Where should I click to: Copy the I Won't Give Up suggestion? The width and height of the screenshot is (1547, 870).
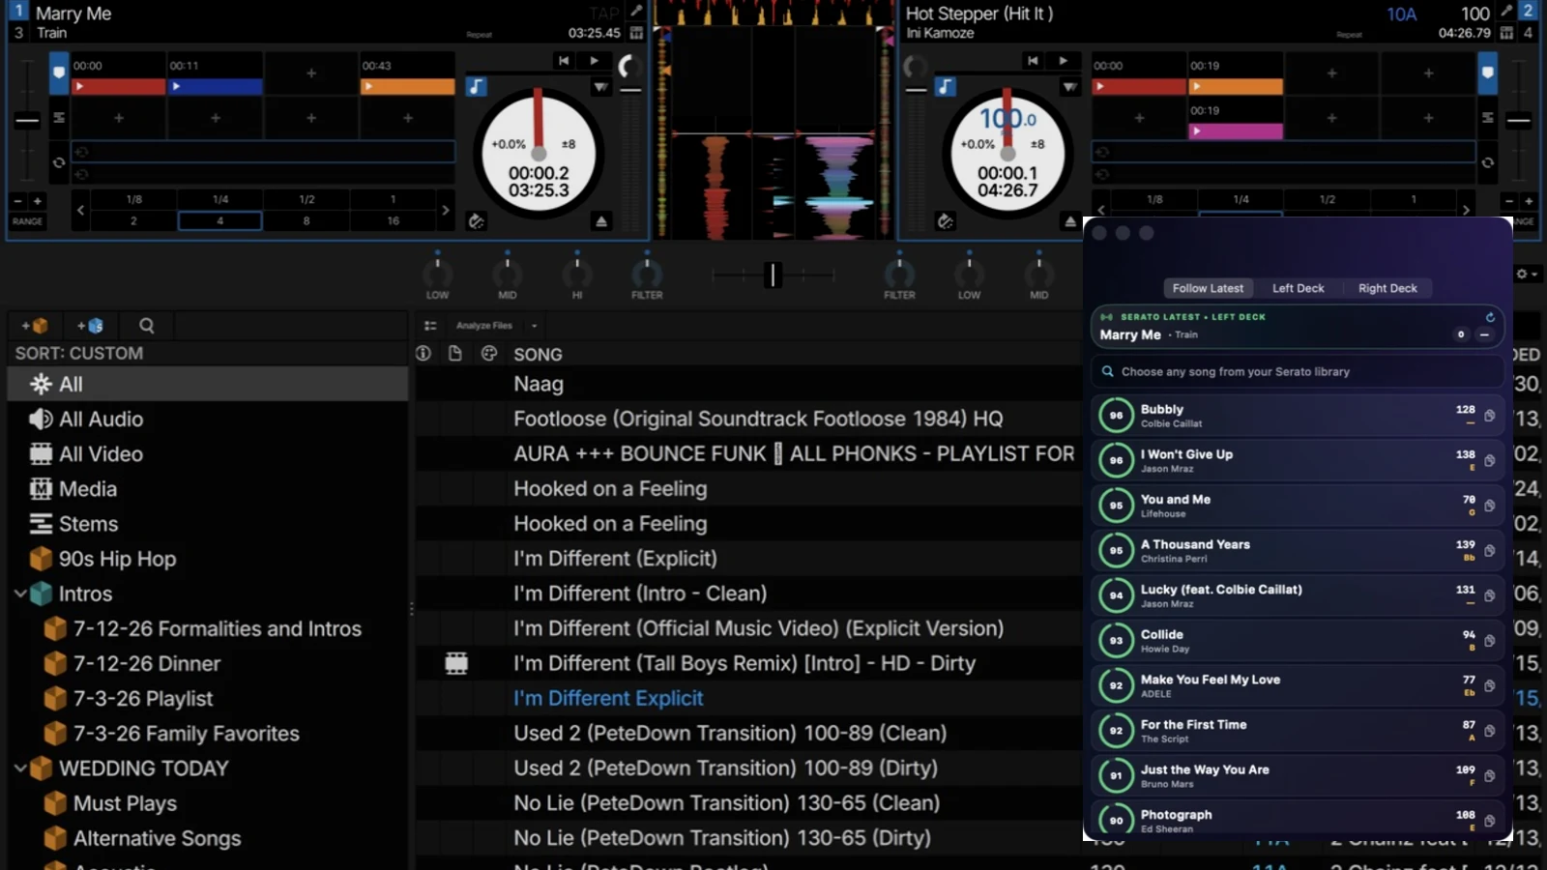(x=1490, y=460)
